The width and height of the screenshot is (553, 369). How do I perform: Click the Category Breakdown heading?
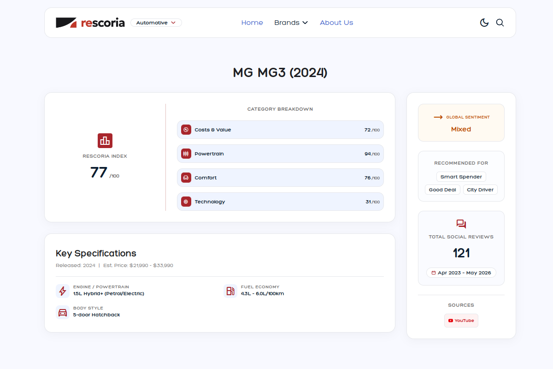tap(280, 109)
